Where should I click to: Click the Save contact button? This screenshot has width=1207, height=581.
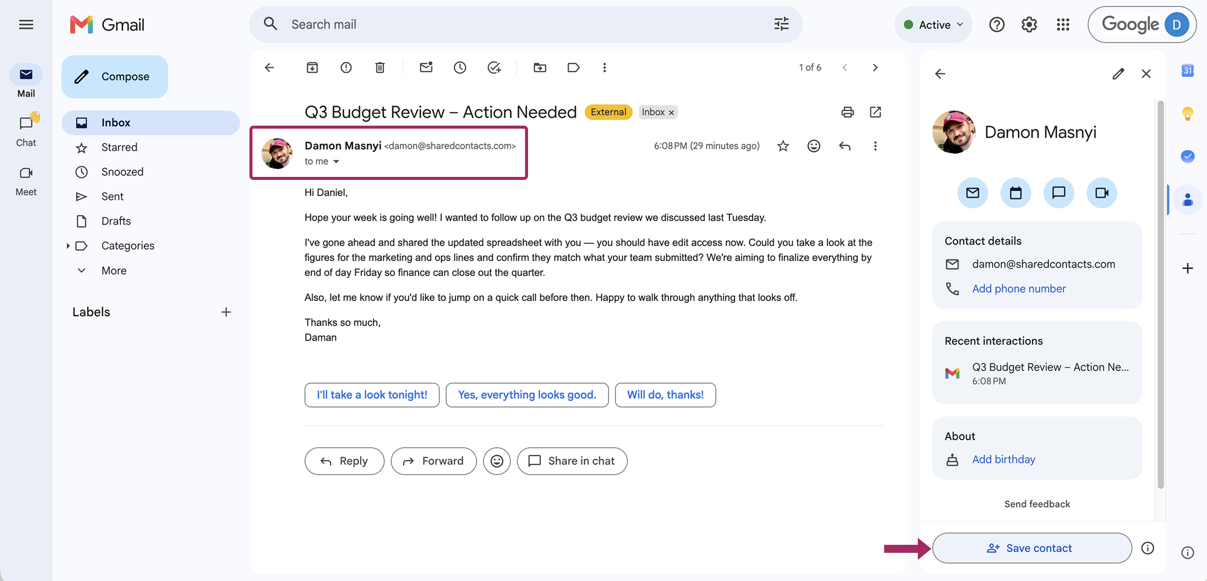tap(1032, 548)
